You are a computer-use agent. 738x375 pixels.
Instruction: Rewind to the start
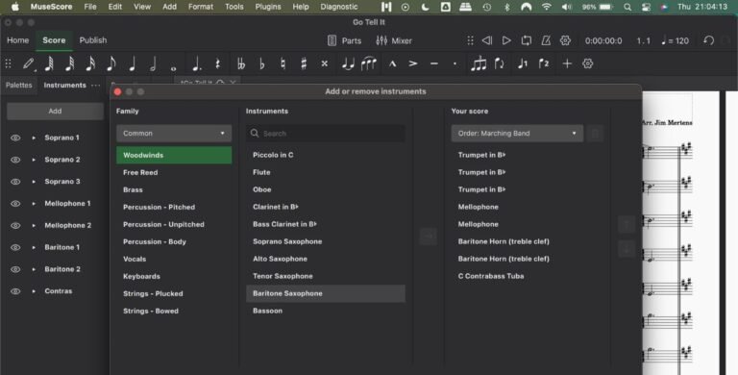click(x=487, y=40)
